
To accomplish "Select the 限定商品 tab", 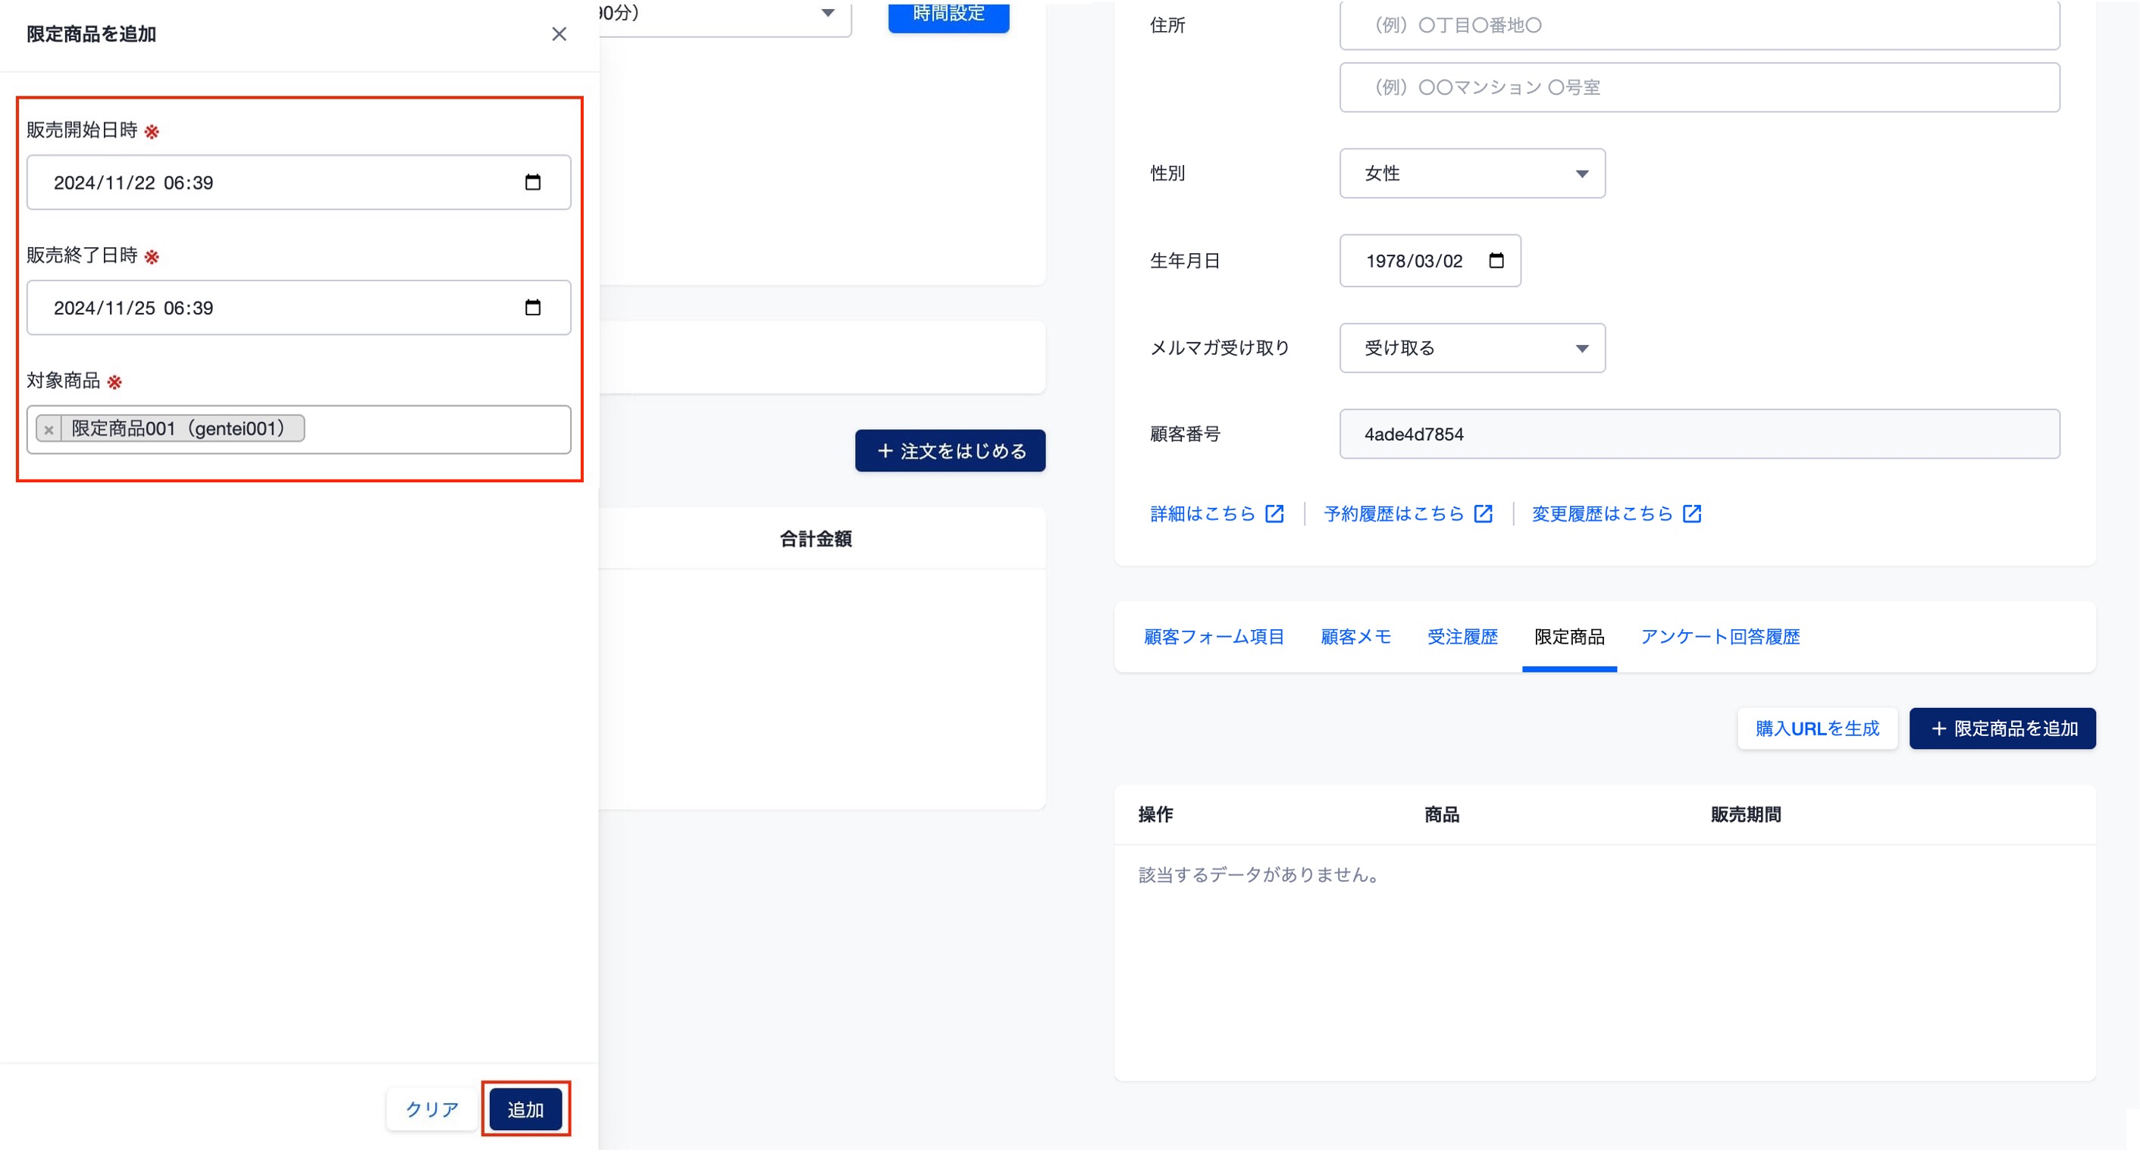I will pyautogui.click(x=1569, y=637).
